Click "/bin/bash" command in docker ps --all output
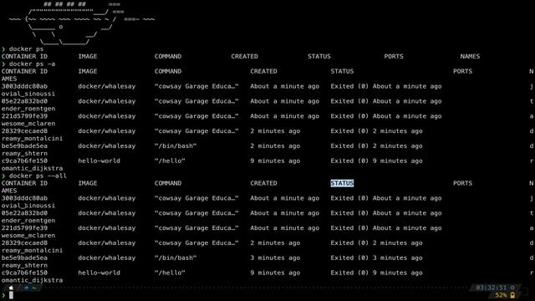The width and height of the screenshot is (535, 301). click(176, 258)
